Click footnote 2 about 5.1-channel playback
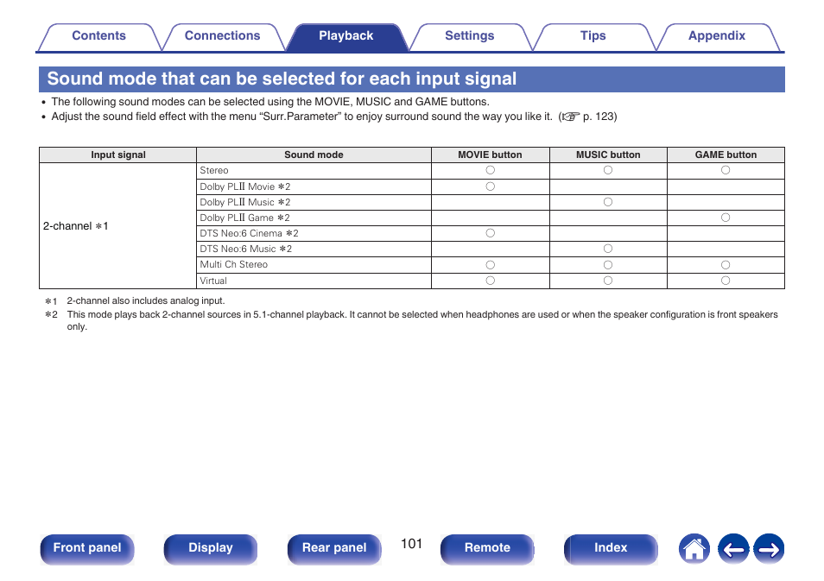 pos(411,320)
